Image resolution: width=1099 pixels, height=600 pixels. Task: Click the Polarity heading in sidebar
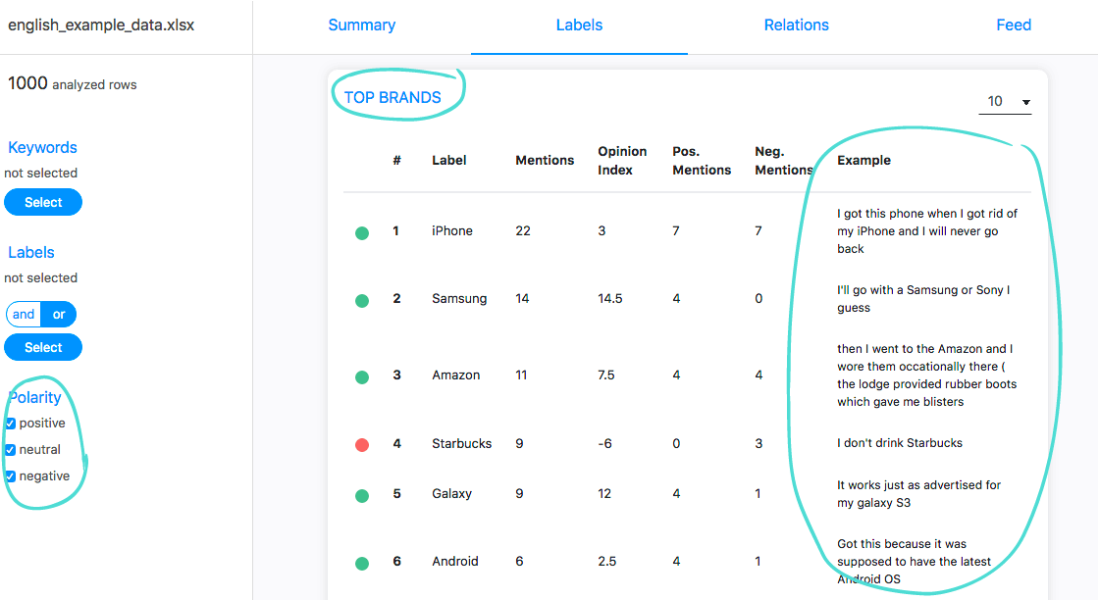tap(34, 398)
